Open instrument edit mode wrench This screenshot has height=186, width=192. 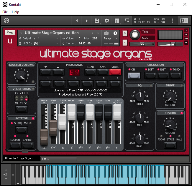tap(10, 32)
